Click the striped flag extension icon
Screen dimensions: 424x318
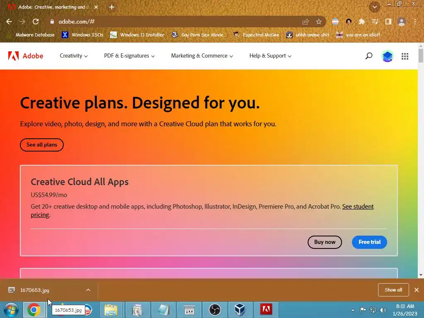pyautogui.click(x=335, y=22)
